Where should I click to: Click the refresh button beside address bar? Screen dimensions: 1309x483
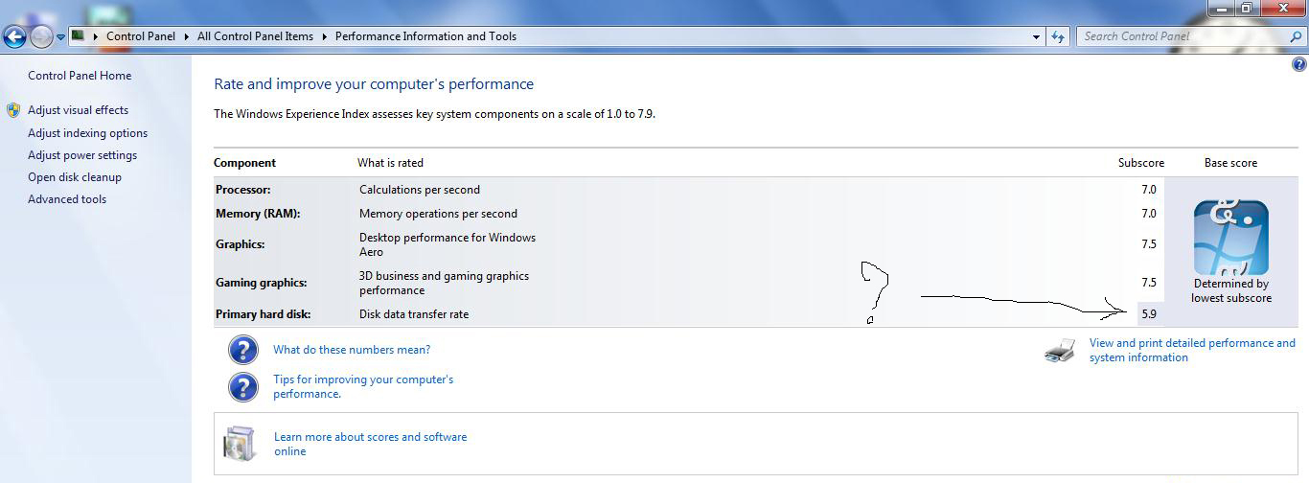(1058, 36)
